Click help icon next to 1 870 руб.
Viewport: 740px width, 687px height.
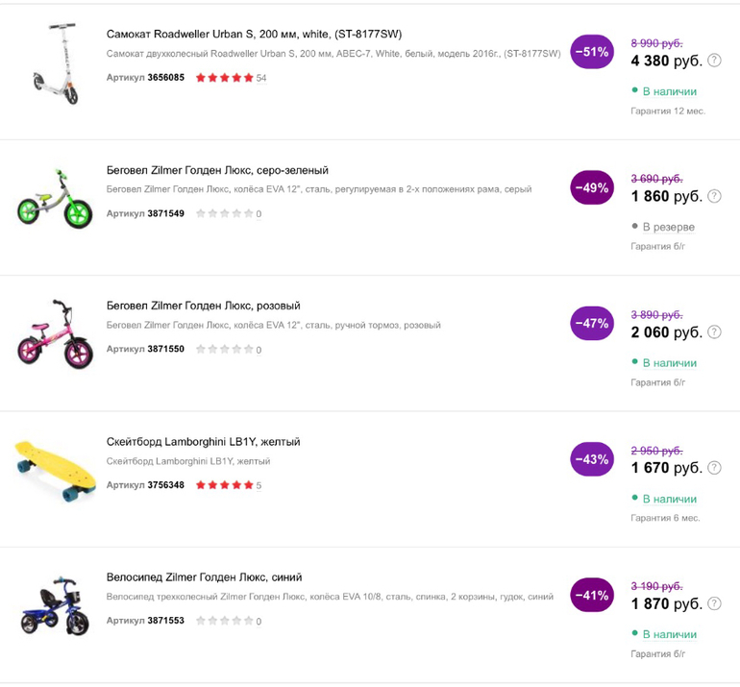point(714,604)
